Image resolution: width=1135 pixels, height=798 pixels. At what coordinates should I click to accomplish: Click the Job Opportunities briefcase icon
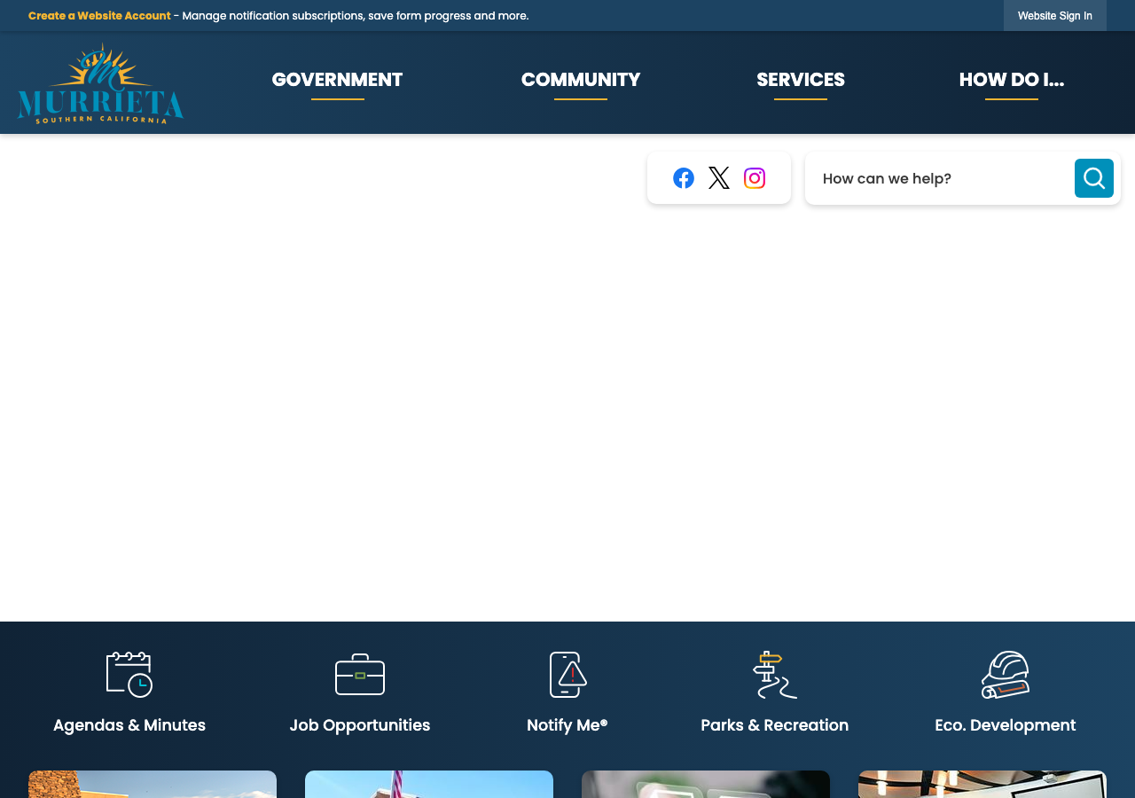(360, 675)
